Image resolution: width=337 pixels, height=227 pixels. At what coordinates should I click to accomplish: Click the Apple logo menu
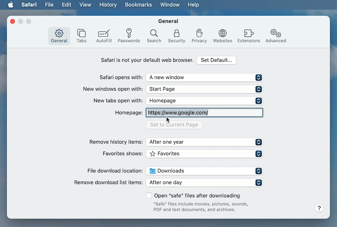(x=11, y=4)
